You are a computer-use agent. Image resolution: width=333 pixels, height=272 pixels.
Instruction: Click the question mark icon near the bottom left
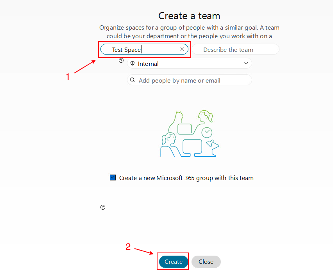pyautogui.click(x=102, y=207)
